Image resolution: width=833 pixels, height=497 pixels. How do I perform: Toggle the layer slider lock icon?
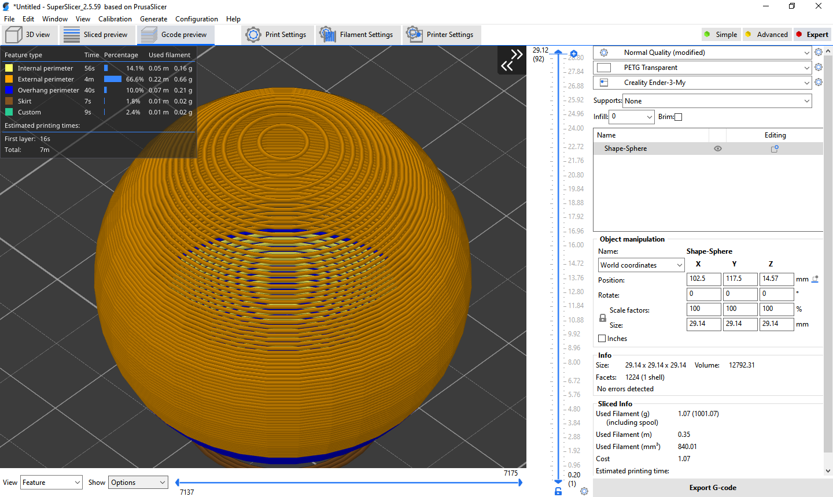click(558, 491)
